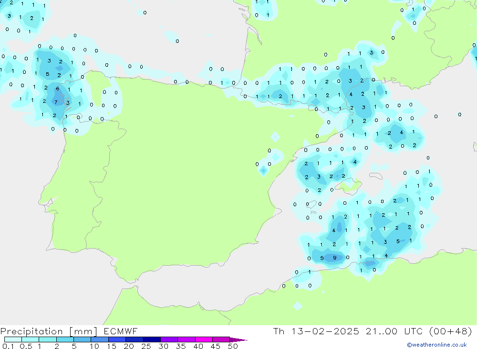Click the 'Th' weekday abbreviation
This screenshot has height=349, width=477.
tap(279, 331)
